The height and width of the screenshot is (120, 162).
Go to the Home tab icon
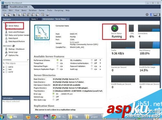(5, 7)
